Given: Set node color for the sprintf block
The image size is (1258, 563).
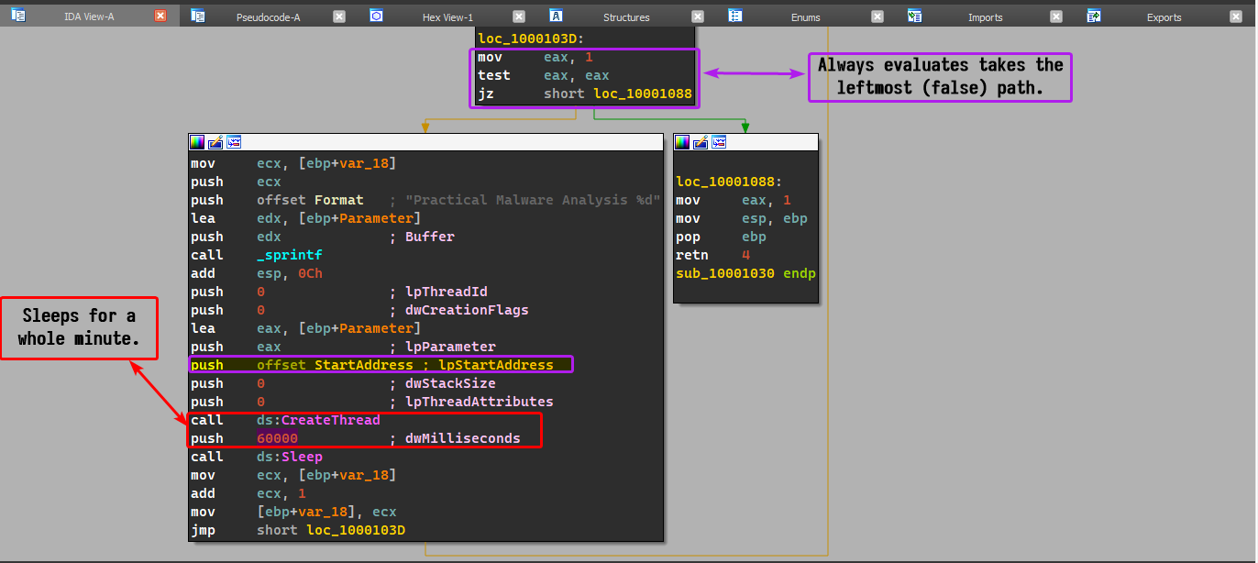Looking at the screenshot, I should (x=197, y=142).
